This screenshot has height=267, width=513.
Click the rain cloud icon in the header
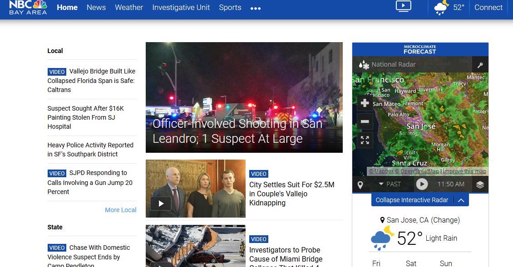pyautogui.click(x=441, y=8)
